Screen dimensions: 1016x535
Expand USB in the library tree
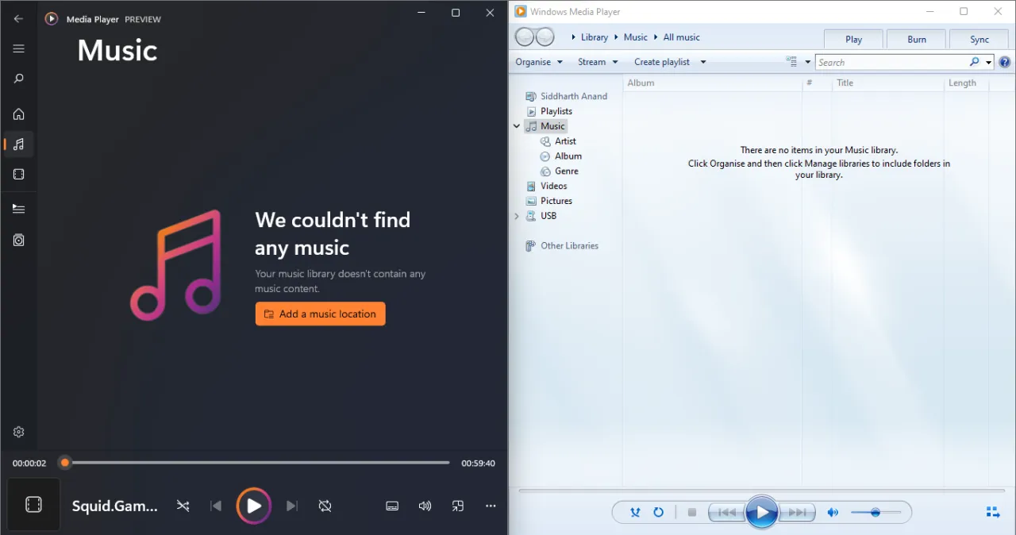517,215
